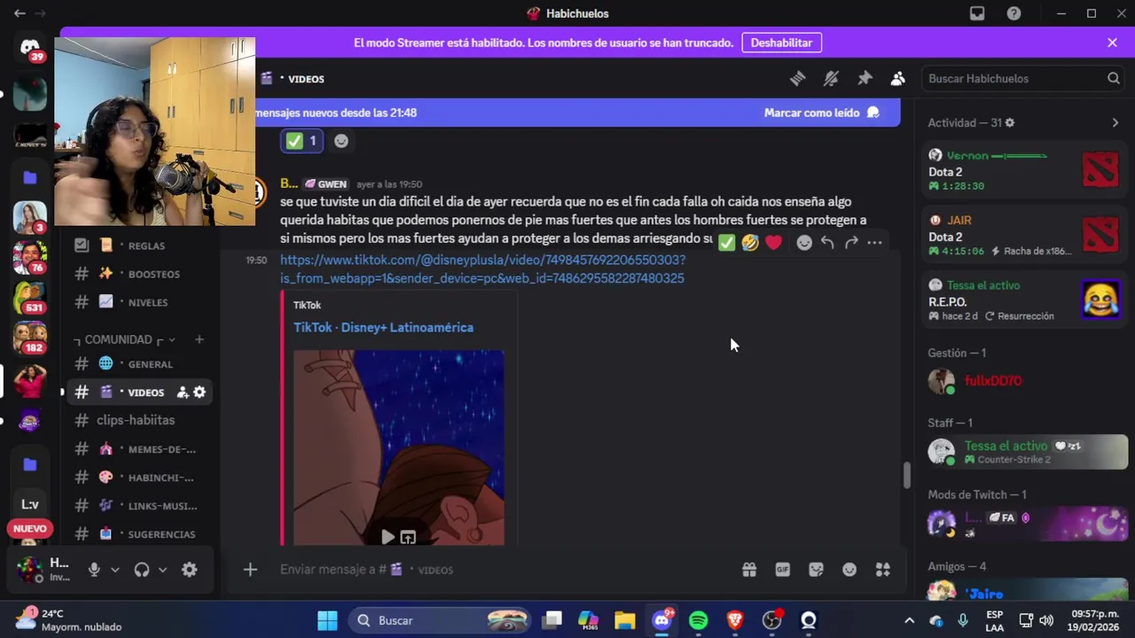This screenshot has width=1135, height=638.
Task: React with red heart on the message
Action: [x=773, y=242]
